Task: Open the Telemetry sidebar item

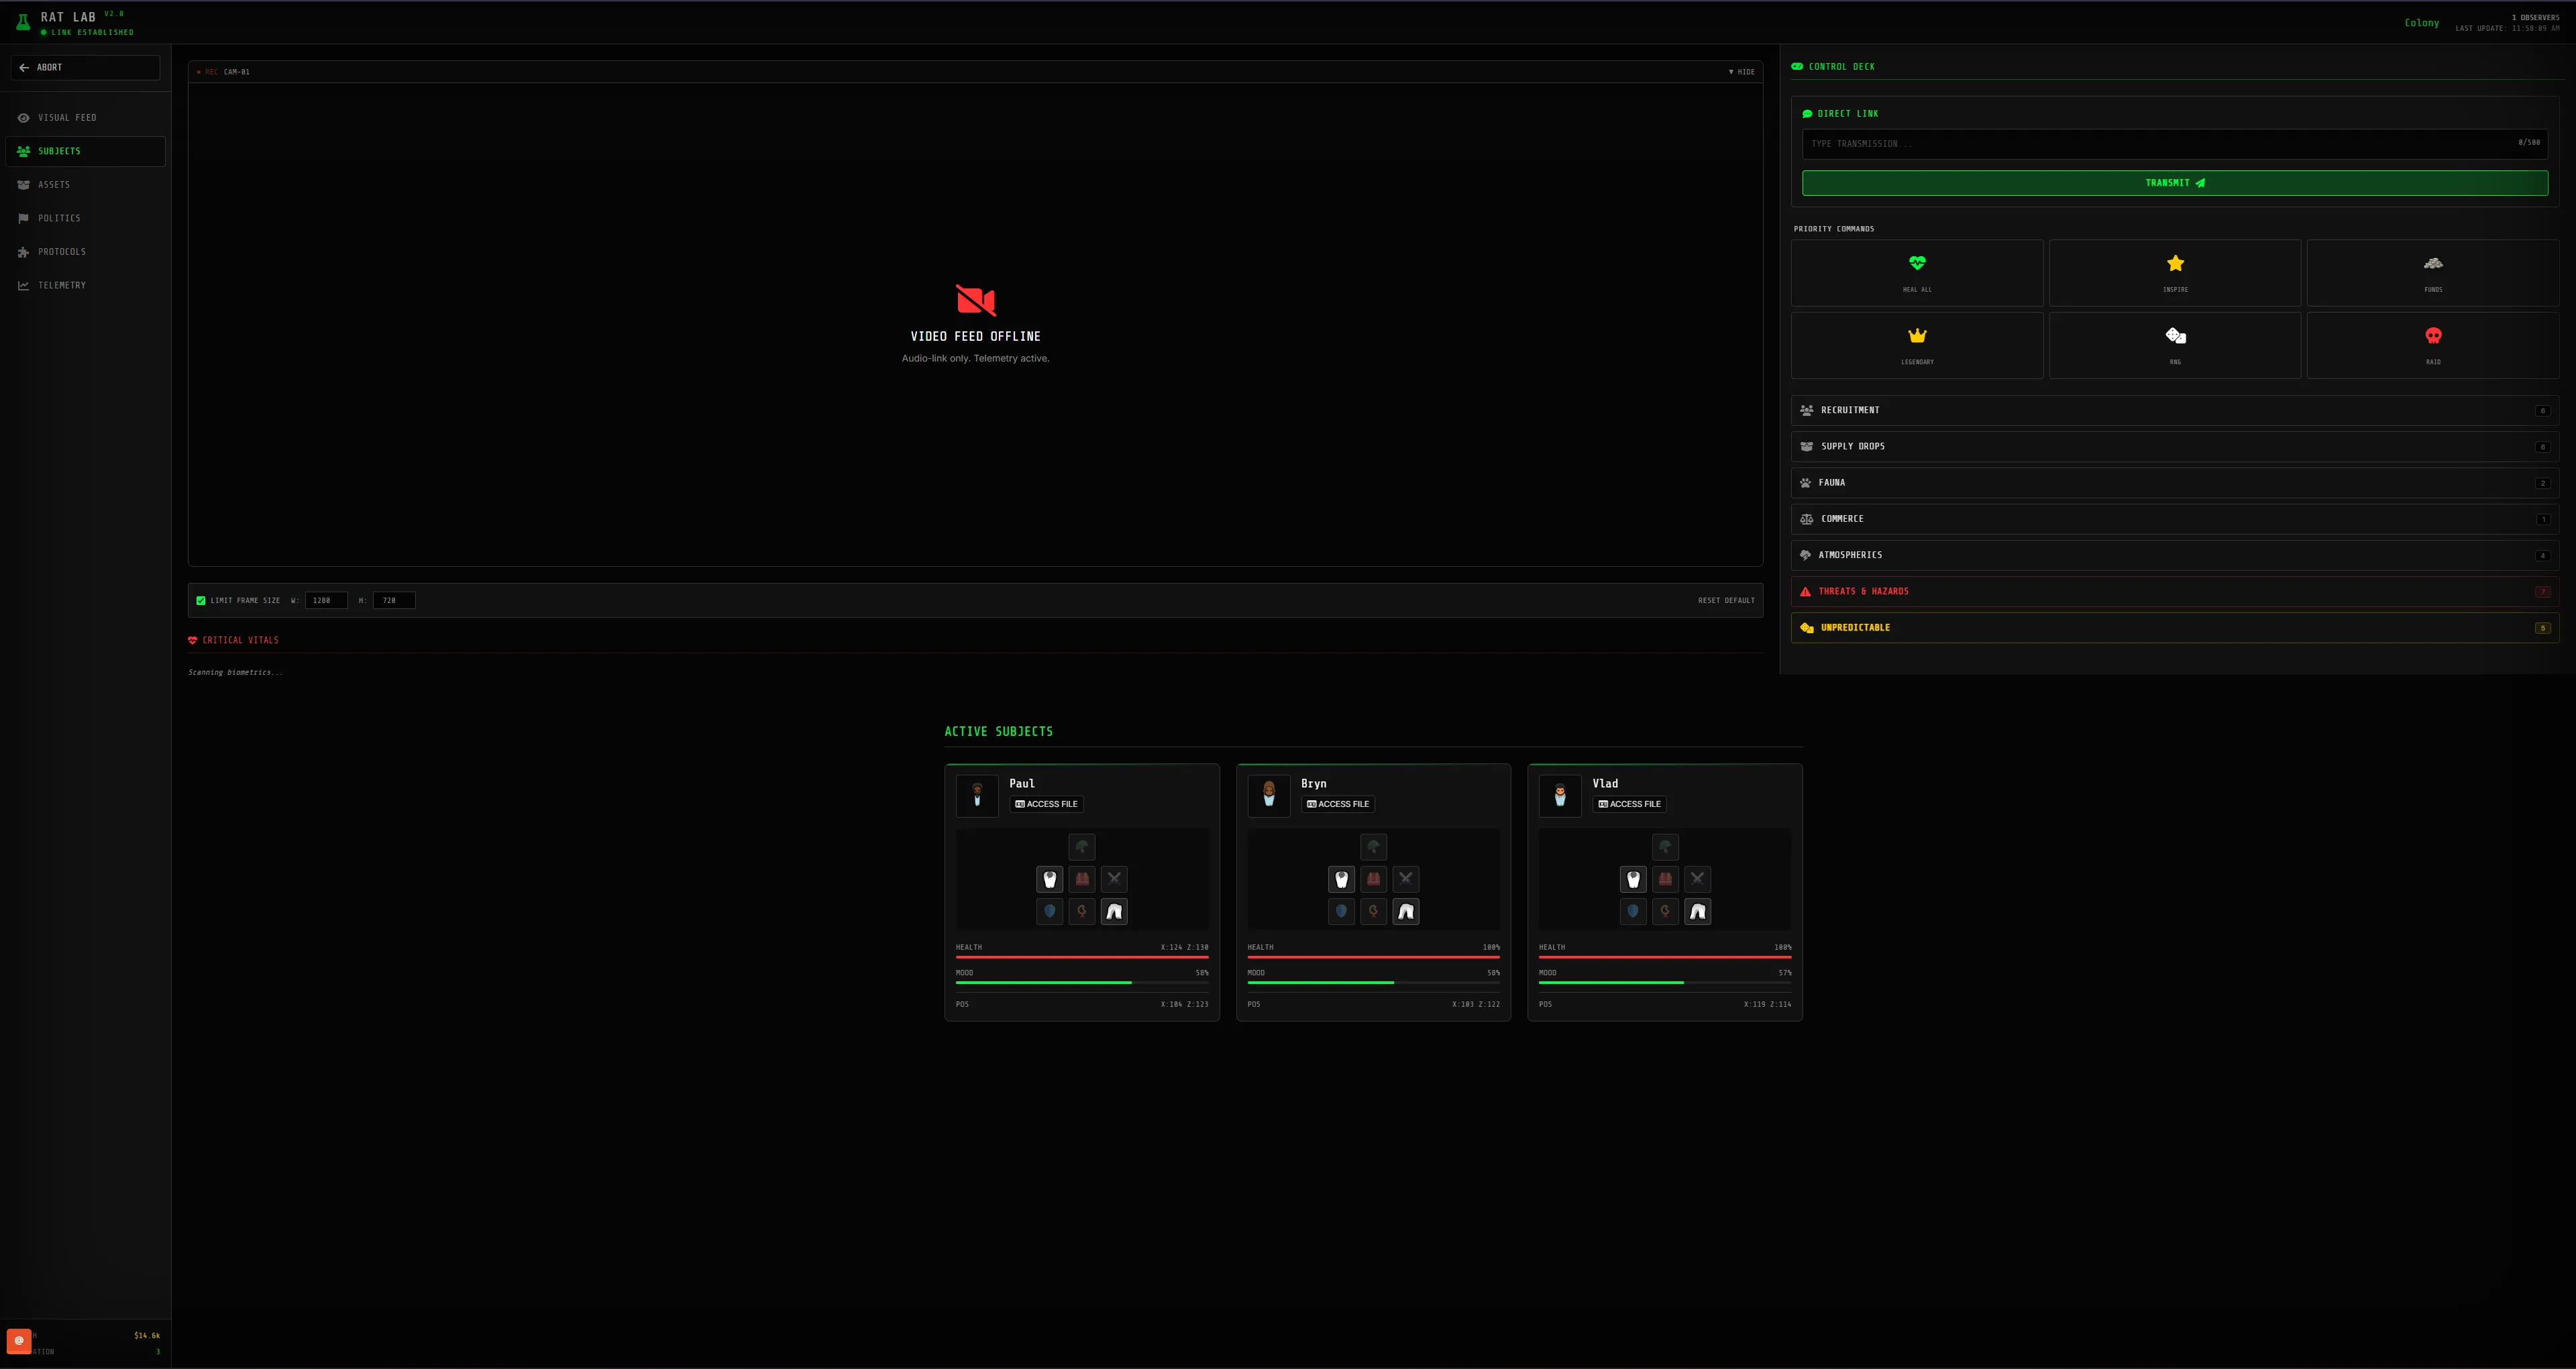Action: (62, 285)
